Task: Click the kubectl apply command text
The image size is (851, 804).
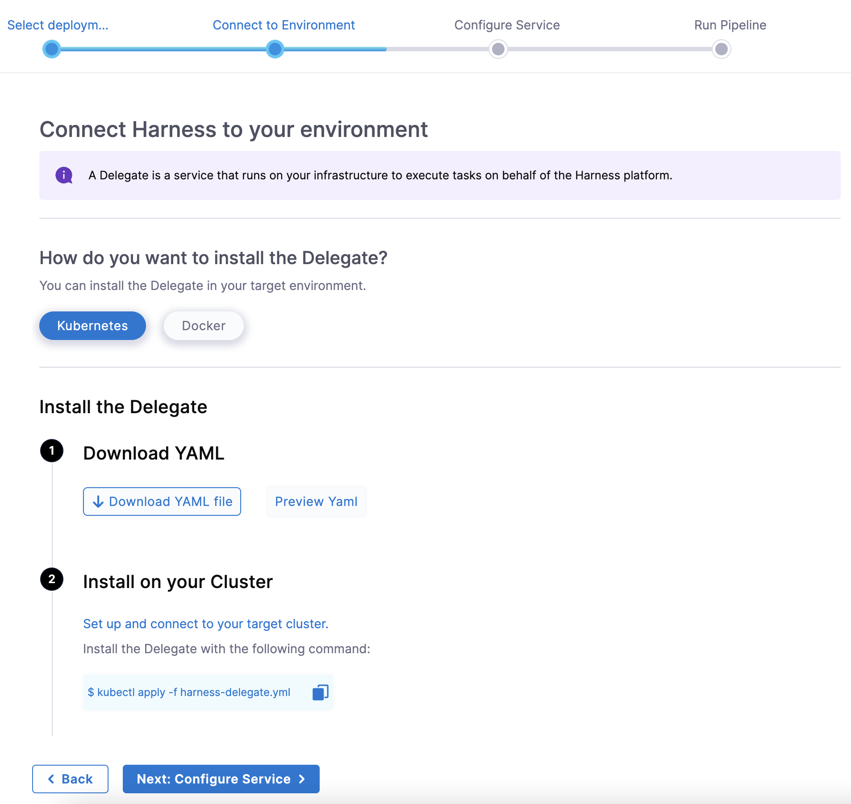Action: pos(189,692)
